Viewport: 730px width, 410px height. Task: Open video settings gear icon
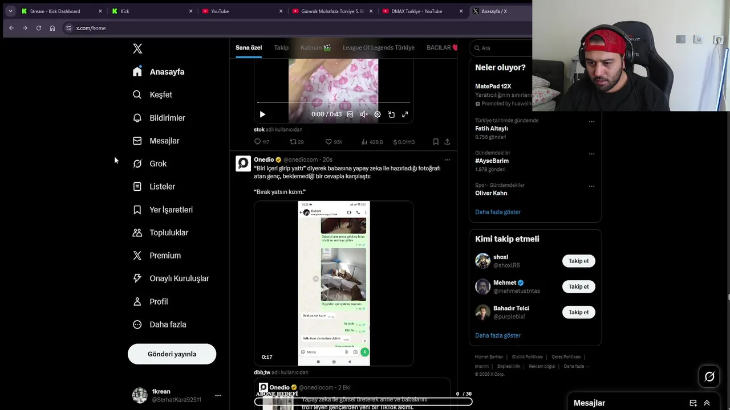coord(378,114)
